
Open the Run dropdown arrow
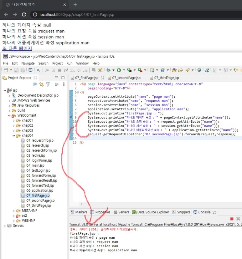[124, 70]
